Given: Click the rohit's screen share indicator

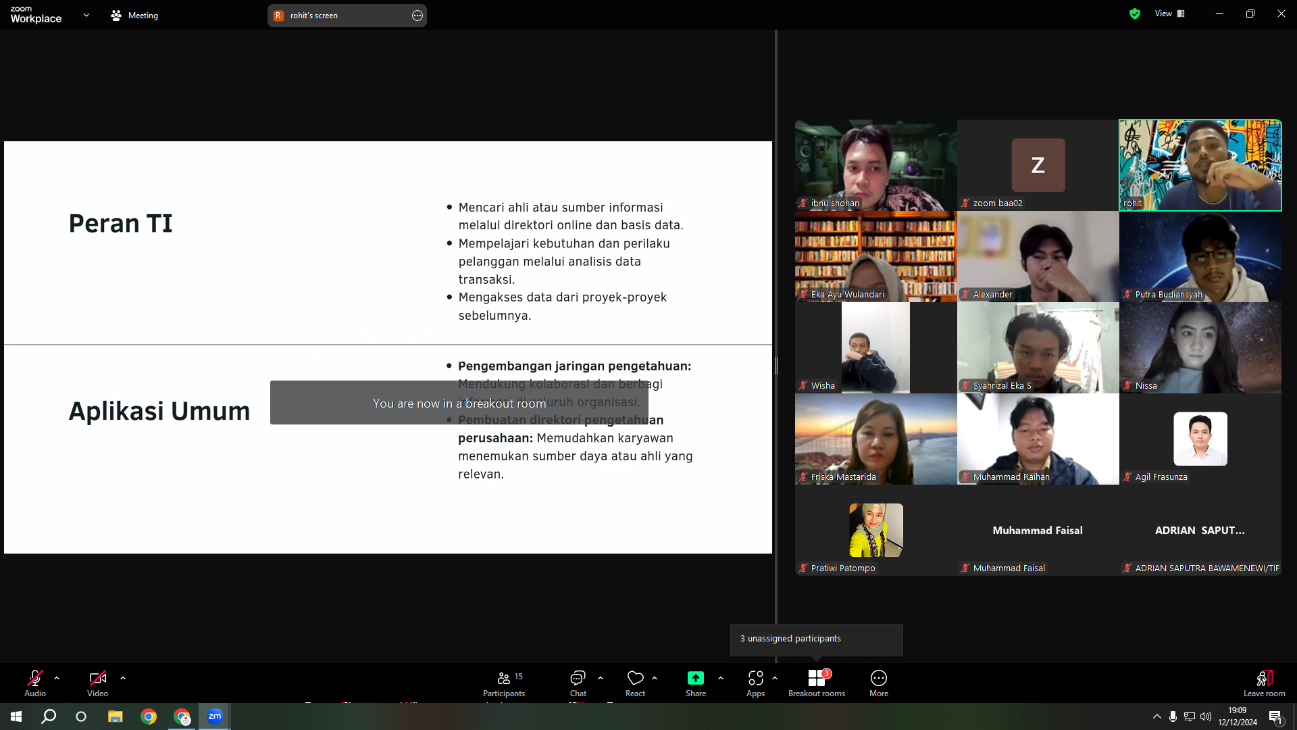Looking at the screenshot, I should [347, 16].
